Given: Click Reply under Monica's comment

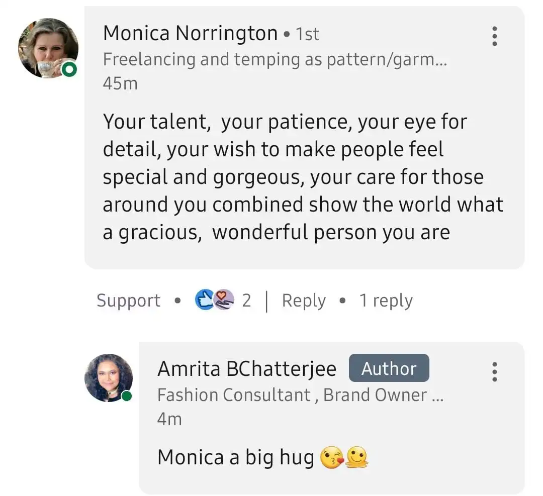Looking at the screenshot, I should 304,301.
